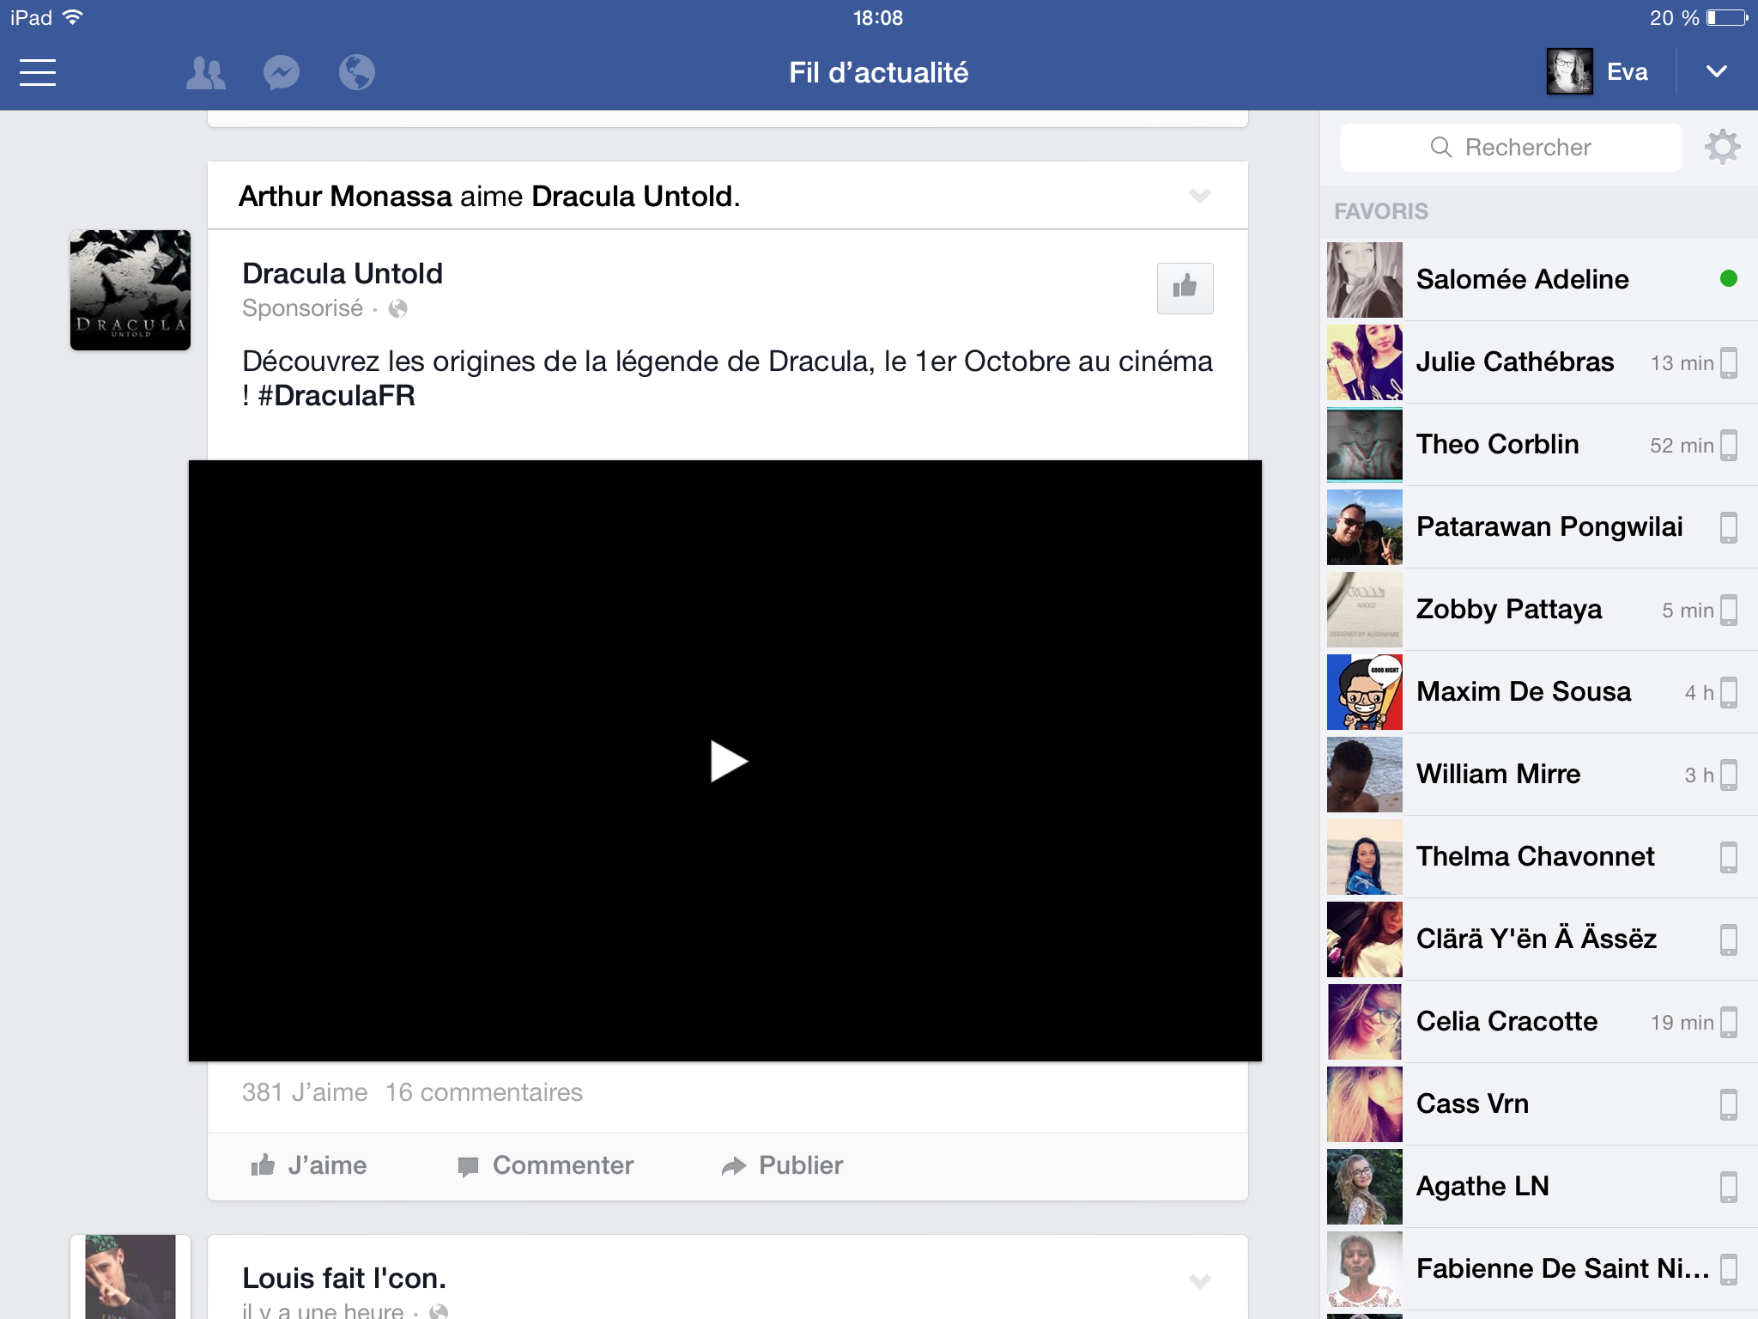Tap the #DraculaFR hashtag
The height and width of the screenshot is (1319, 1758).
tap(336, 396)
